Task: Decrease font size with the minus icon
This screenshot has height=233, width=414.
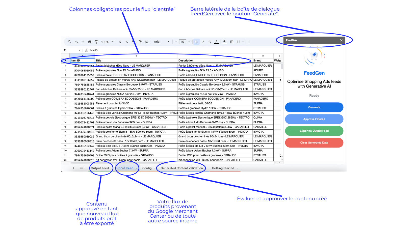Action: 176,42
